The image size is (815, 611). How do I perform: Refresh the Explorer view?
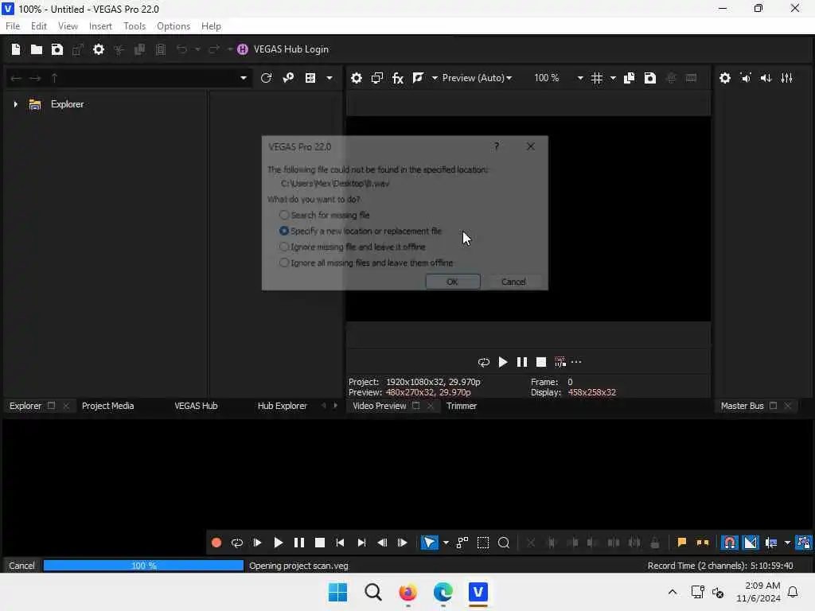coord(266,78)
